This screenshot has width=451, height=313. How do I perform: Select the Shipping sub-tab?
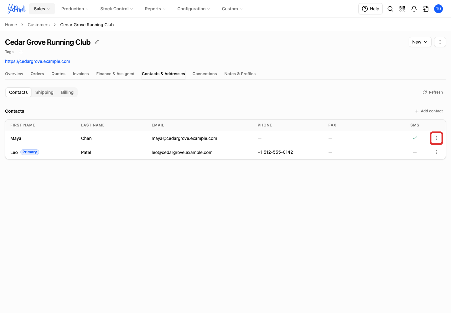pyautogui.click(x=44, y=92)
